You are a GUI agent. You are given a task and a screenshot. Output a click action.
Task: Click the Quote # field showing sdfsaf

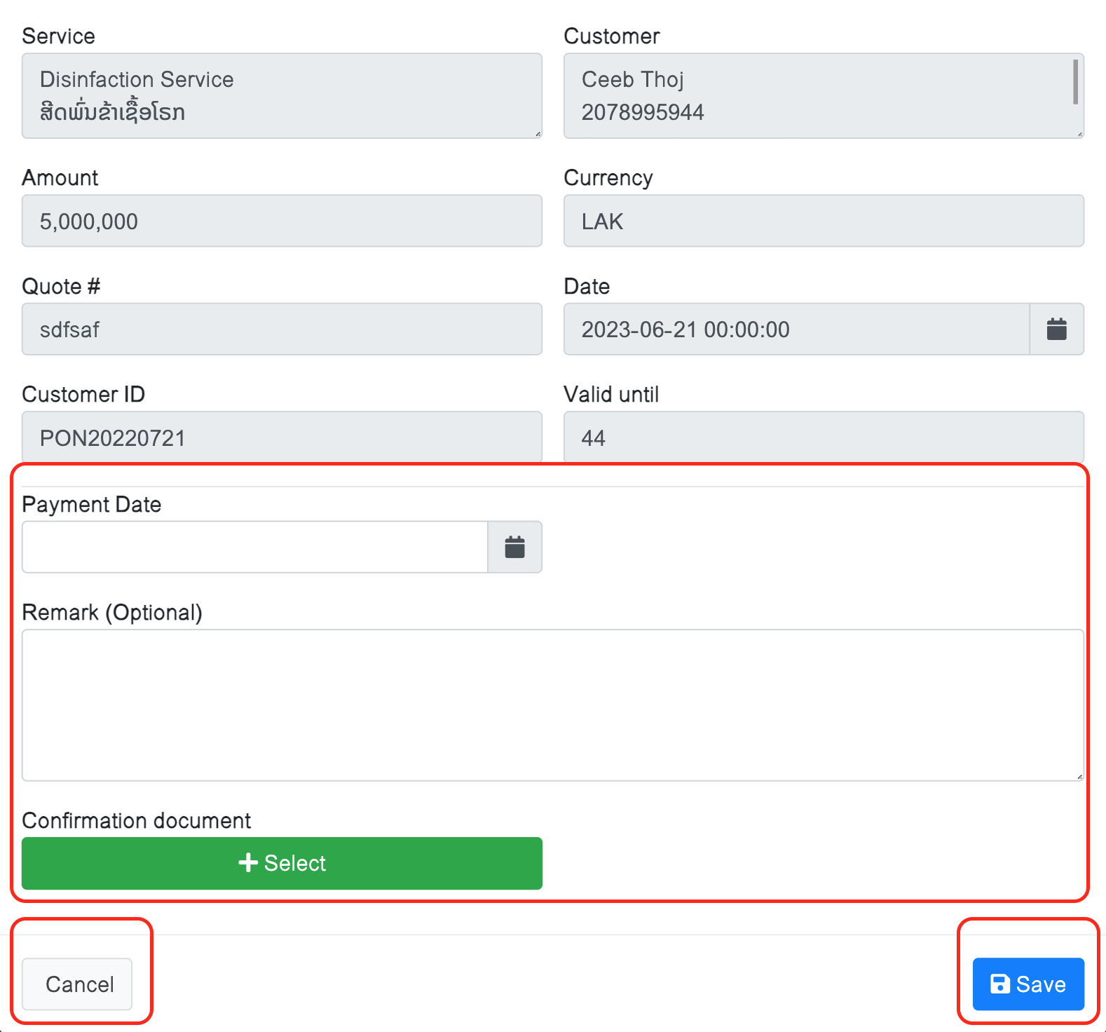[282, 329]
